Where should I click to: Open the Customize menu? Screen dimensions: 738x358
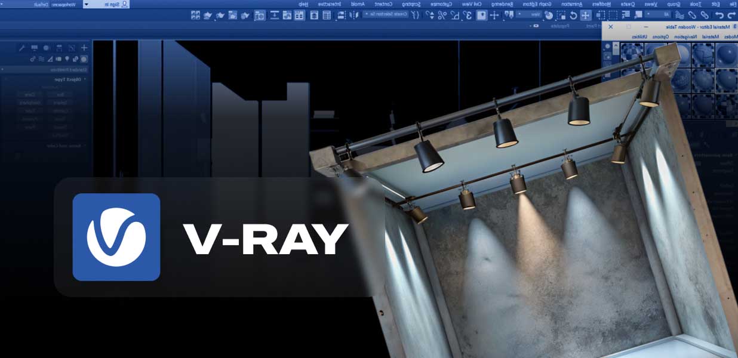[x=441, y=4]
